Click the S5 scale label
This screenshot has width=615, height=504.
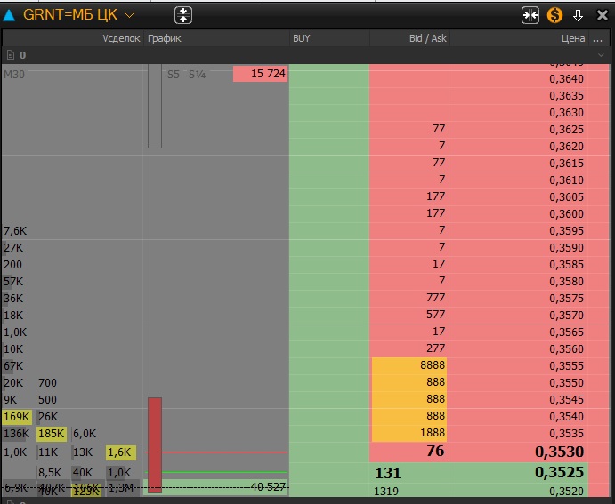point(174,75)
